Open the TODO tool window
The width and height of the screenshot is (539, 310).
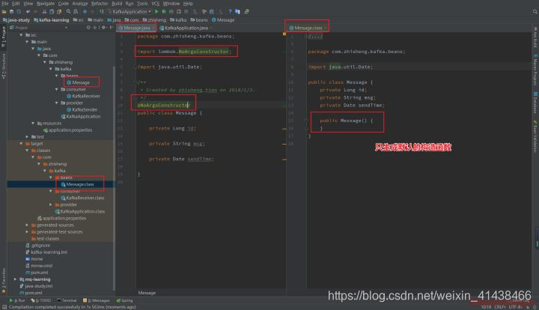point(41,301)
